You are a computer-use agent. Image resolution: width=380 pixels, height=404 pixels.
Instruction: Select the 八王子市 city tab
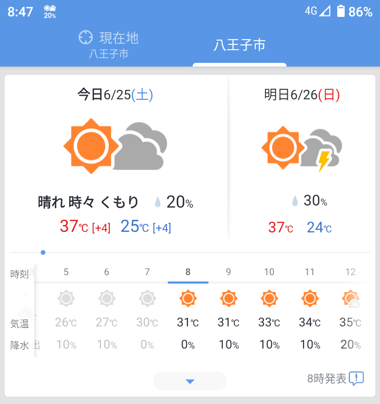[x=239, y=45]
